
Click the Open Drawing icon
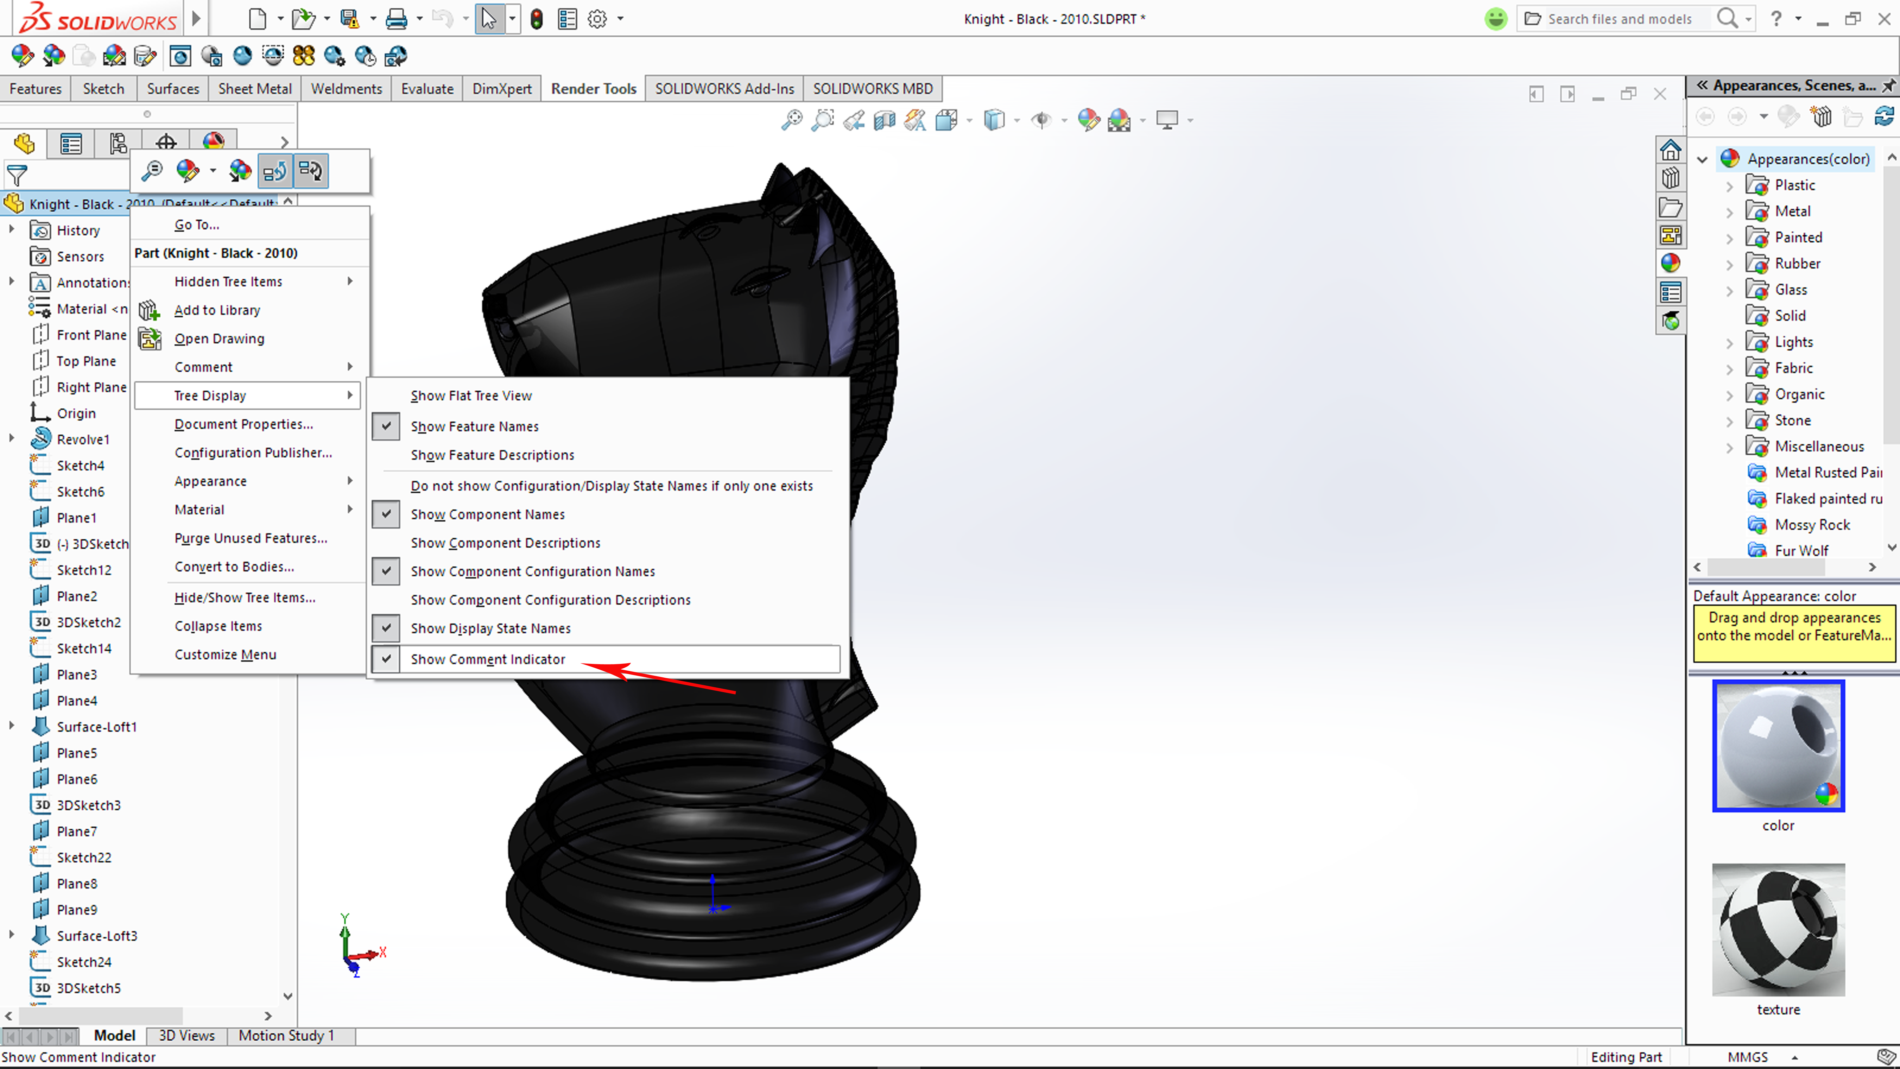150,339
